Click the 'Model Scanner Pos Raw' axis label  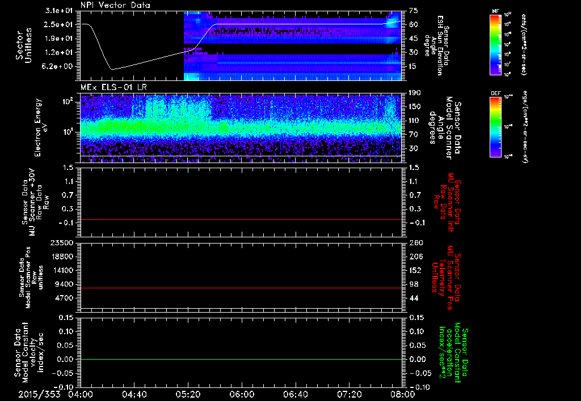pyautogui.click(x=31, y=278)
